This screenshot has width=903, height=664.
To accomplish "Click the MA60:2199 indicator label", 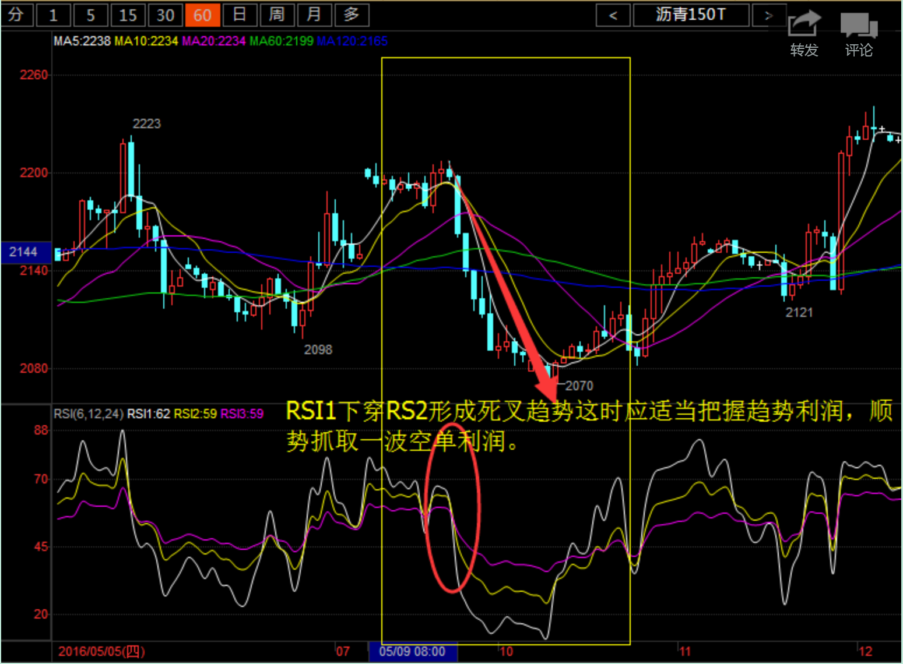I will coord(282,41).
